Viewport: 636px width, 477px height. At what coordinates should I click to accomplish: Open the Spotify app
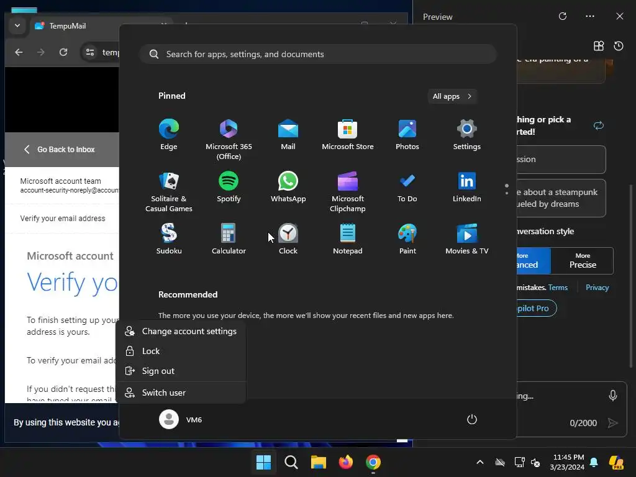tap(229, 187)
